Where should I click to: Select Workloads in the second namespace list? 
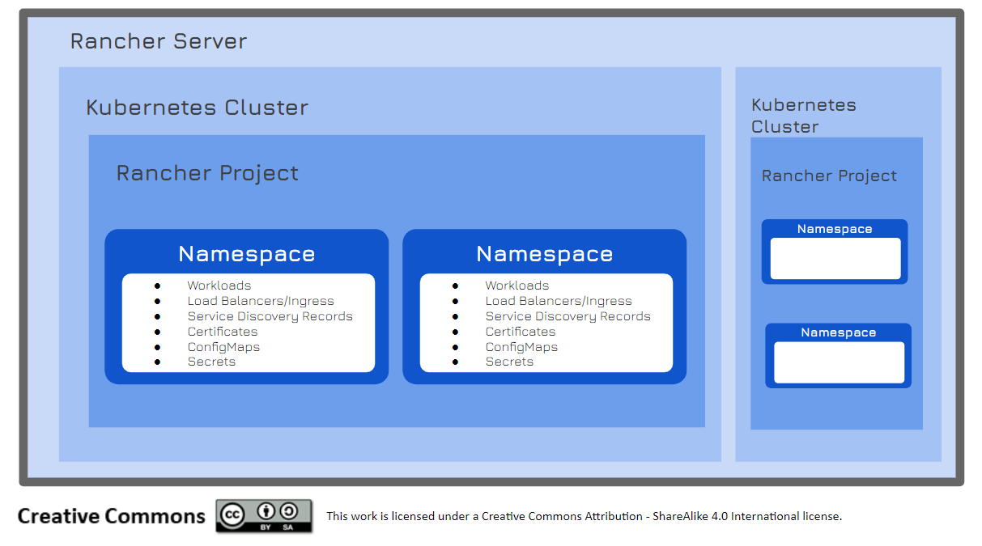coord(517,286)
